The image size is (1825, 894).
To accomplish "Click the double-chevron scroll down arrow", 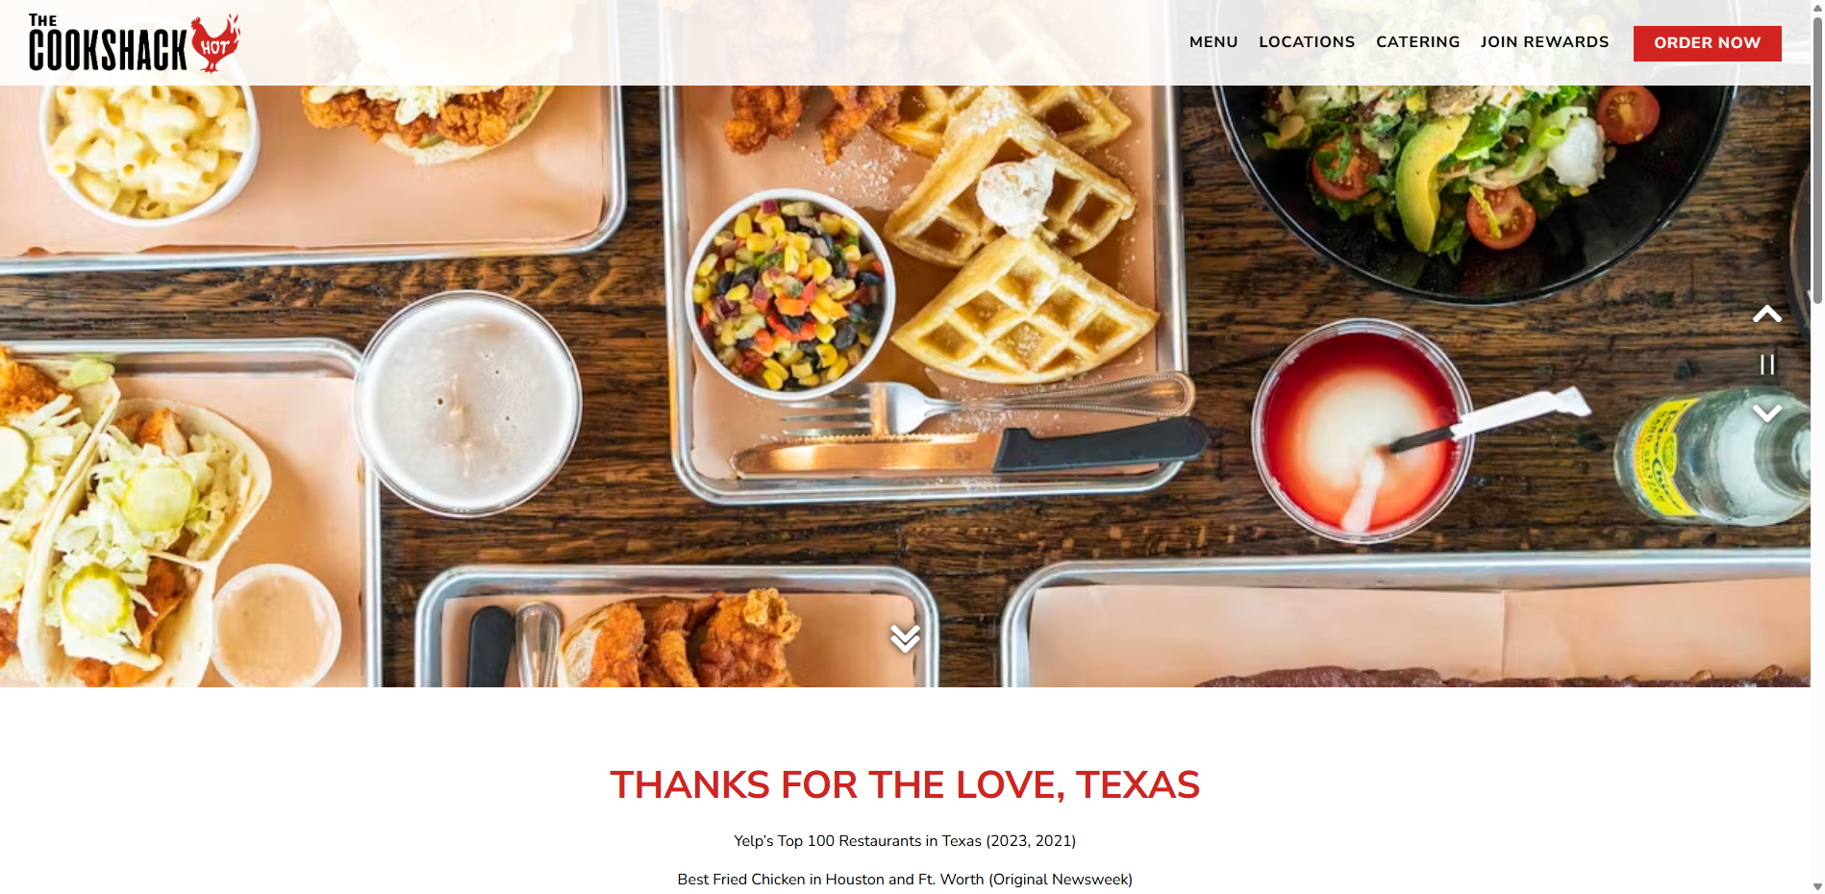I will [x=905, y=637].
